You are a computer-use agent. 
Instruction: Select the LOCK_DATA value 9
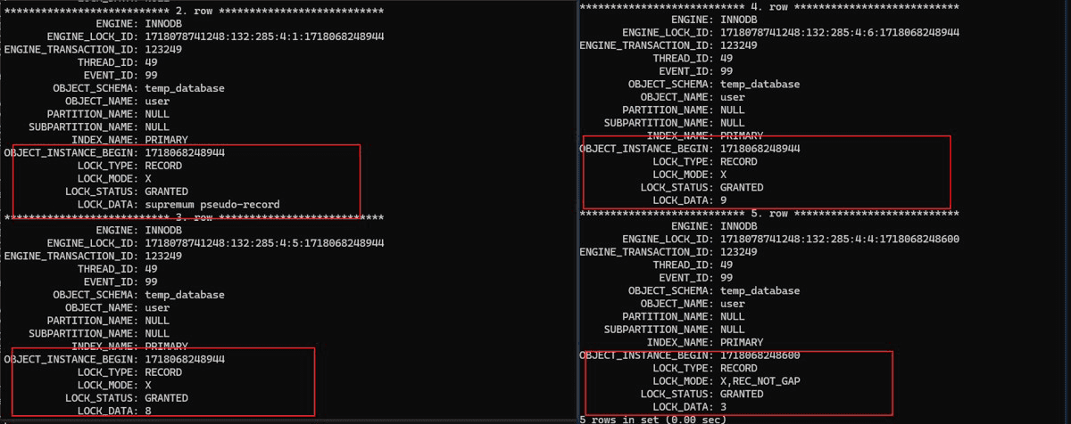(723, 200)
